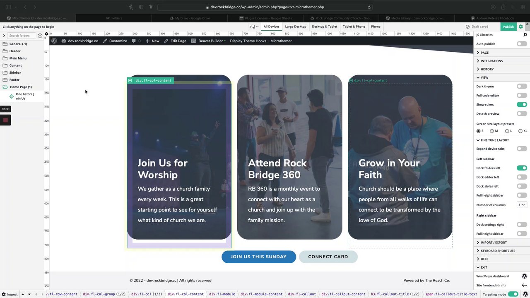Viewport: 530px width, 298px height.
Task: Click the plus icon on highlighted div.fl-col-content label
Action: pos(130,80)
